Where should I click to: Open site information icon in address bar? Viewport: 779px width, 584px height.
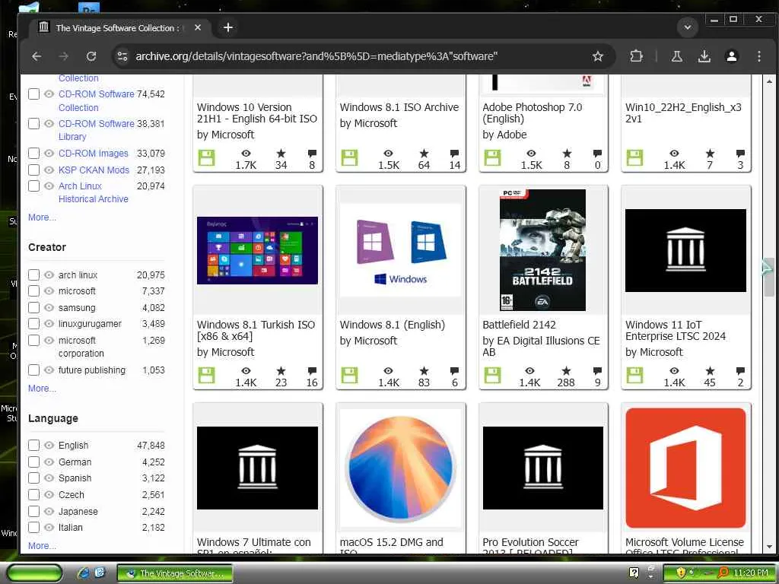click(x=122, y=56)
